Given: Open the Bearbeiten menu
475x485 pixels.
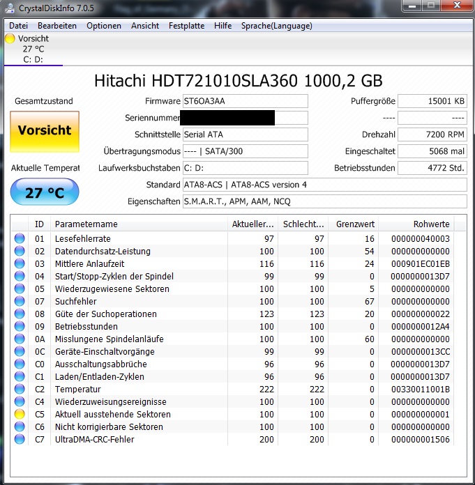Looking at the screenshot, I should (57, 26).
